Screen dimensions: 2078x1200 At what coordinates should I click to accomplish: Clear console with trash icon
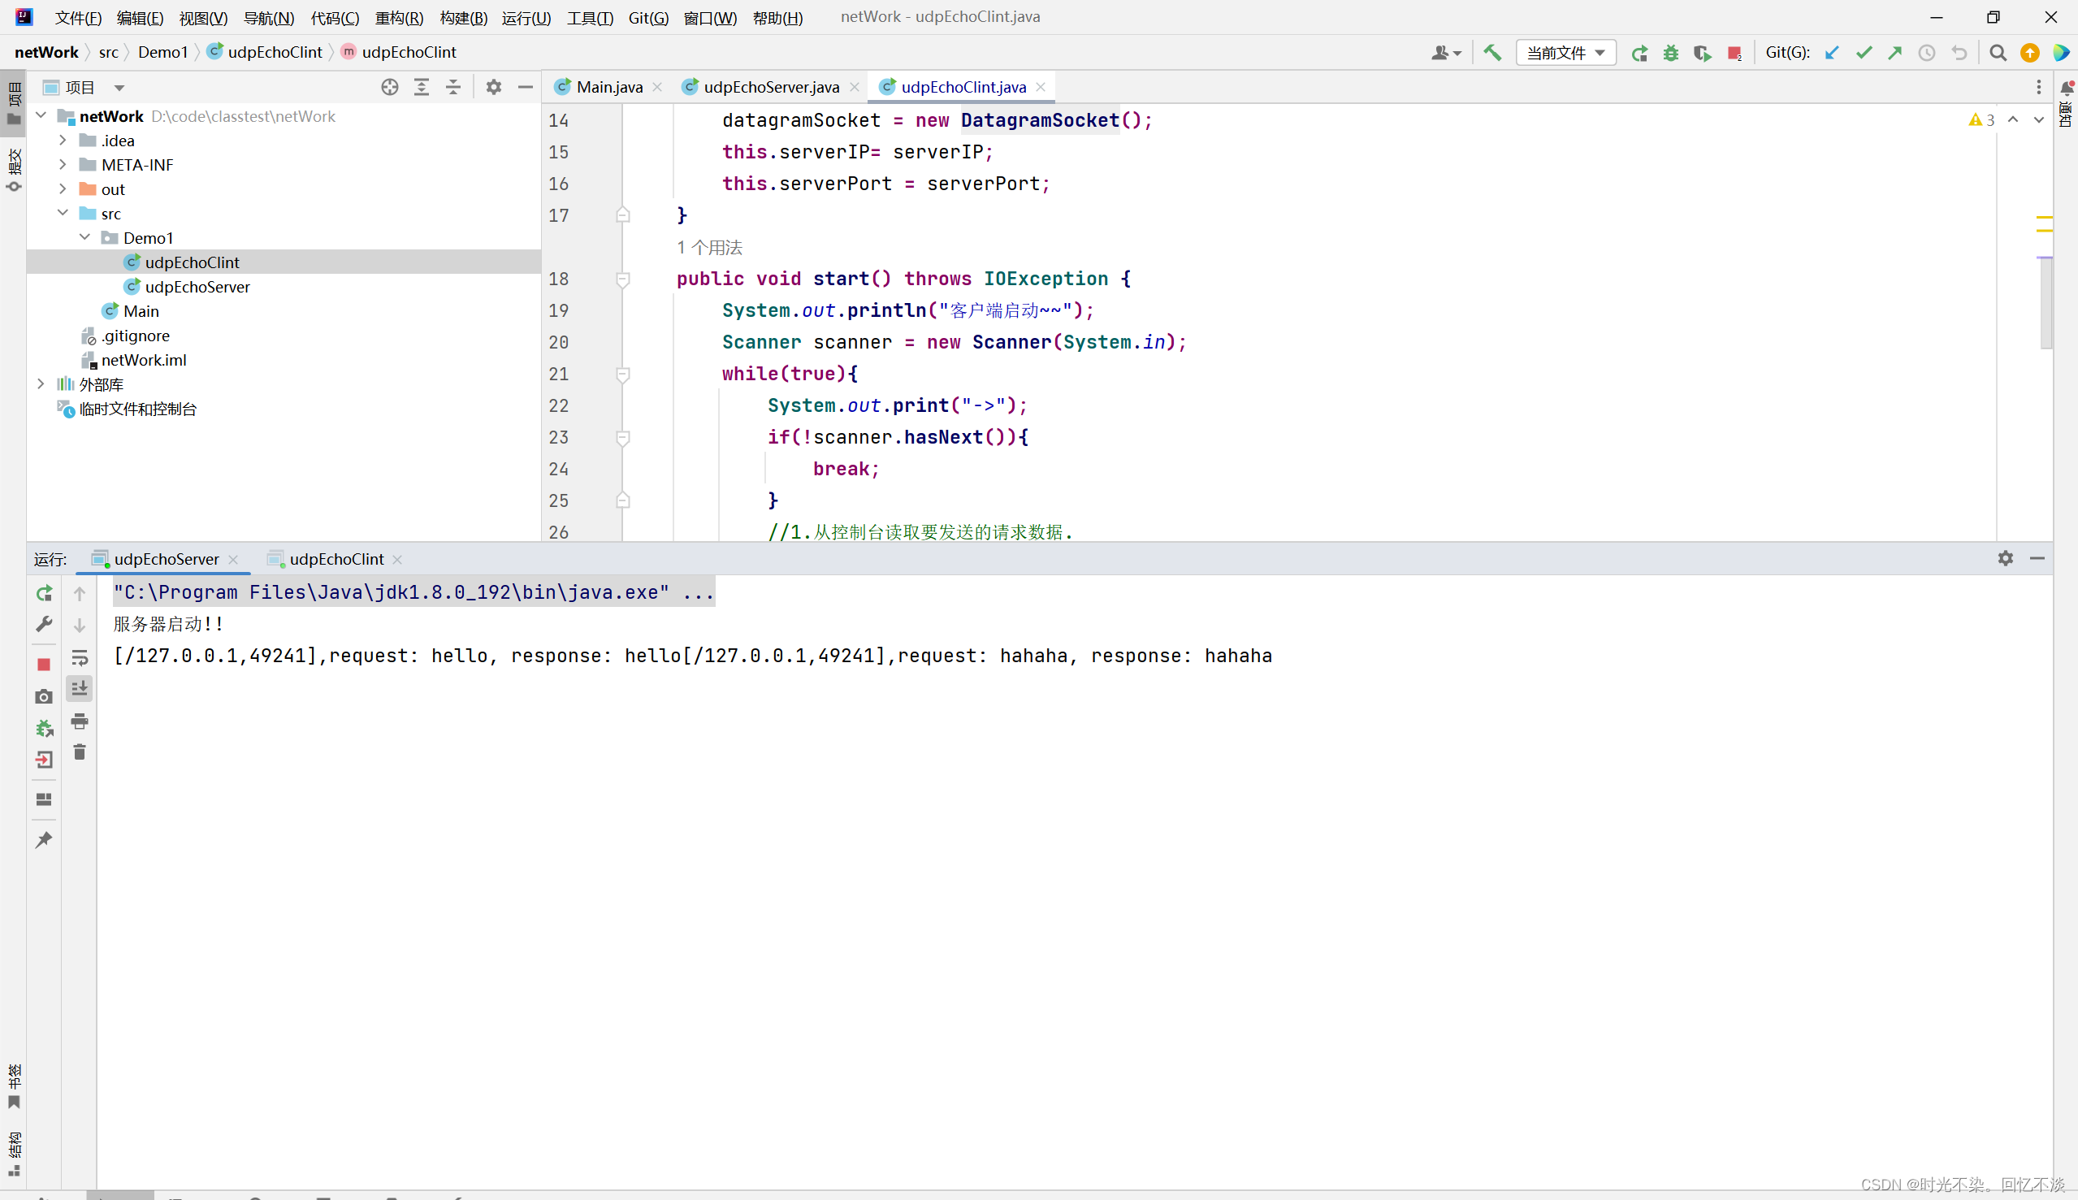[x=79, y=752]
